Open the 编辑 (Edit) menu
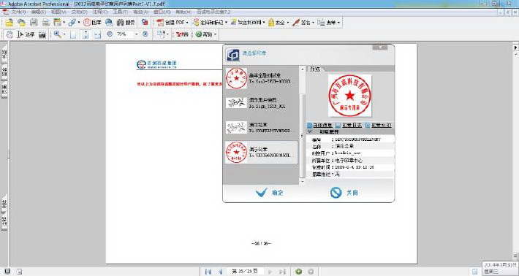This screenshot has width=519, height=276. click(38, 12)
